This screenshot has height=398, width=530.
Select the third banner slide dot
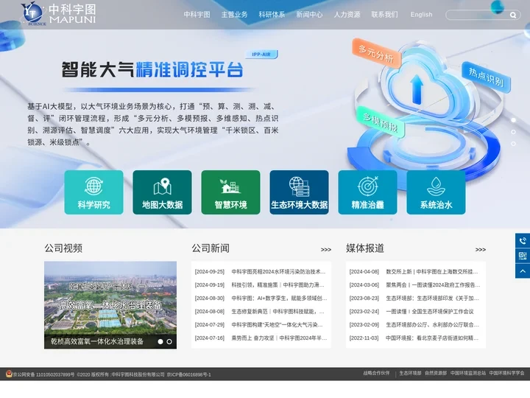513,144
